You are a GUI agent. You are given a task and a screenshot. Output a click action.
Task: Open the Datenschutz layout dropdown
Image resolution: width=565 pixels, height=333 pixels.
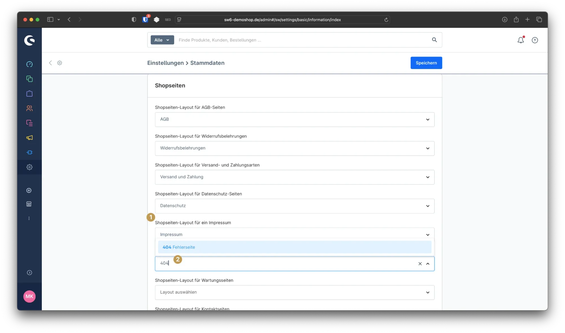point(295,206)
